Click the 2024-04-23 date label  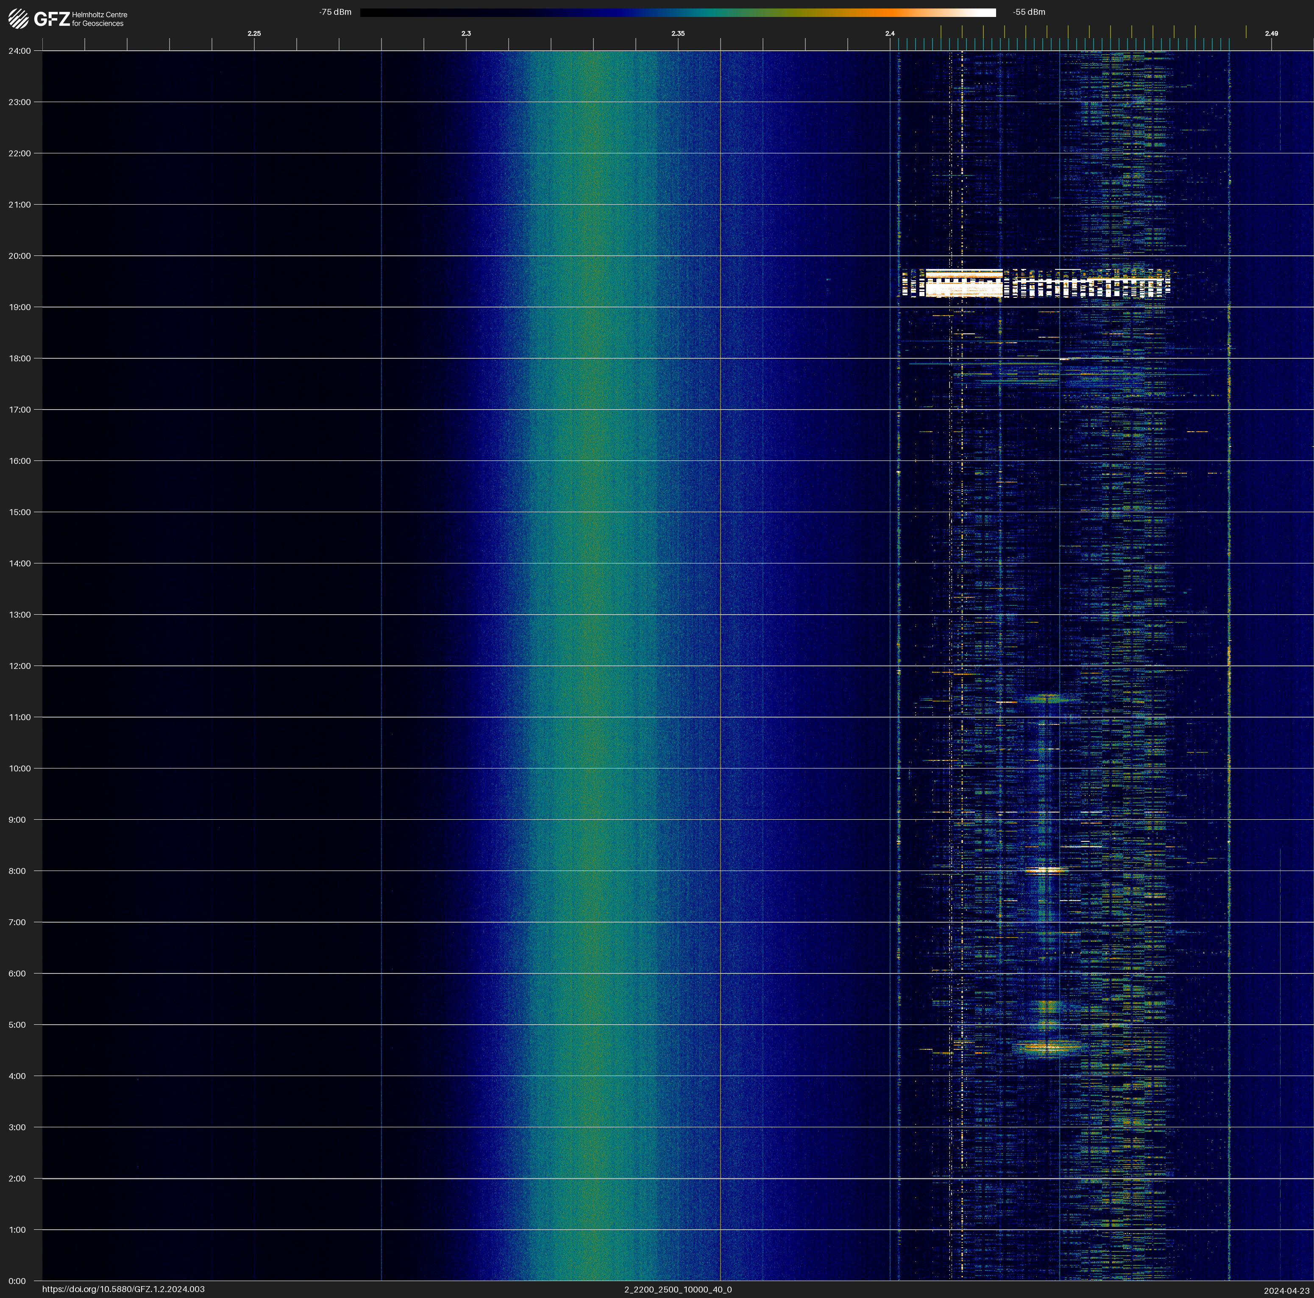pos(1287,1290)
